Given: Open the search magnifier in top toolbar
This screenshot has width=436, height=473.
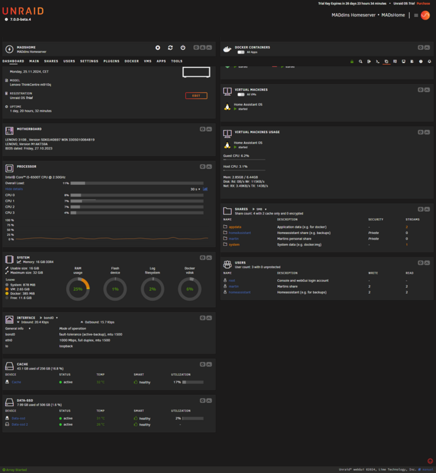Looking at the screenshot, I should pos(360,62).
